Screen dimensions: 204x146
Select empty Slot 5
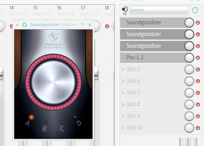point(152,69)
